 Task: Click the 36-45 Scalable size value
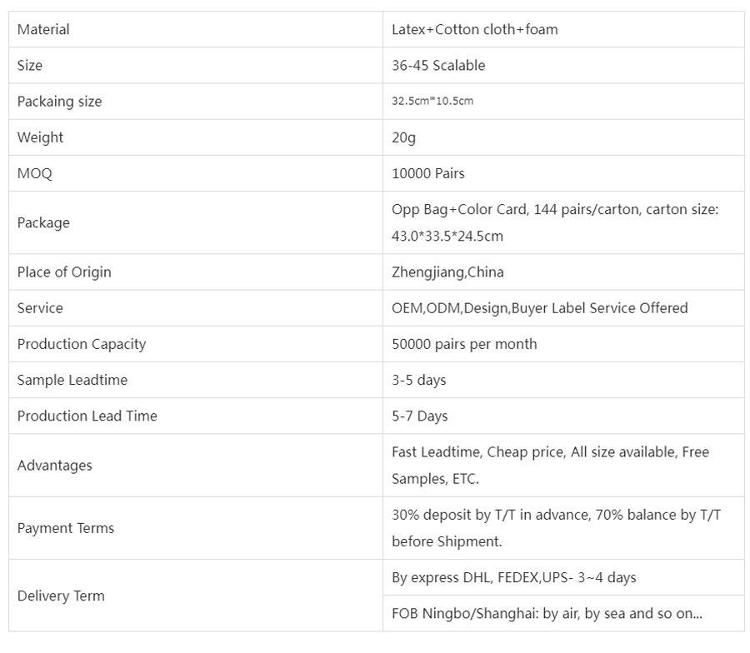437,65
